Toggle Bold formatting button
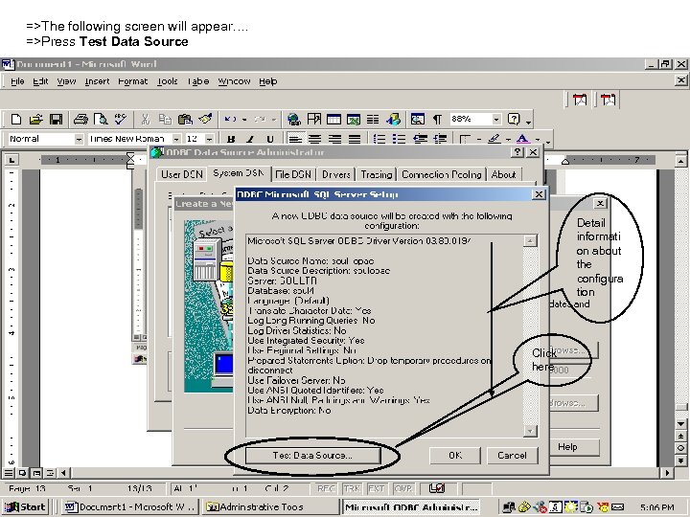The image size is (690, 517). 231,140
